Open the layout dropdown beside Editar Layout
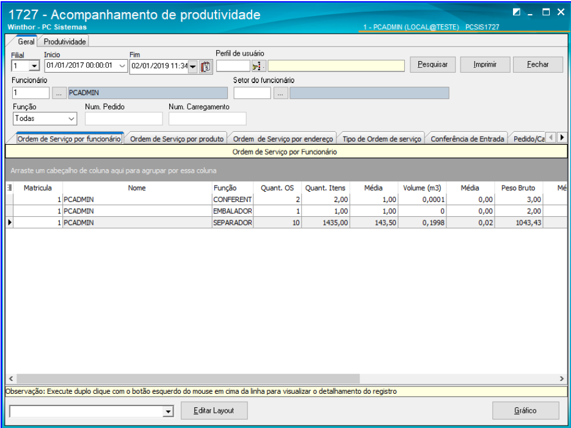Screen dimensions: 571x428 click(167, 412)
